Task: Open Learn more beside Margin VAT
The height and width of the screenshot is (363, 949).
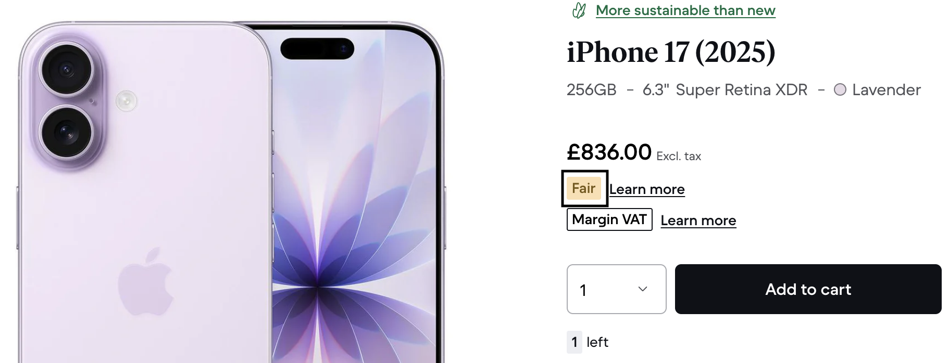Action: click(x=698, y=221)
